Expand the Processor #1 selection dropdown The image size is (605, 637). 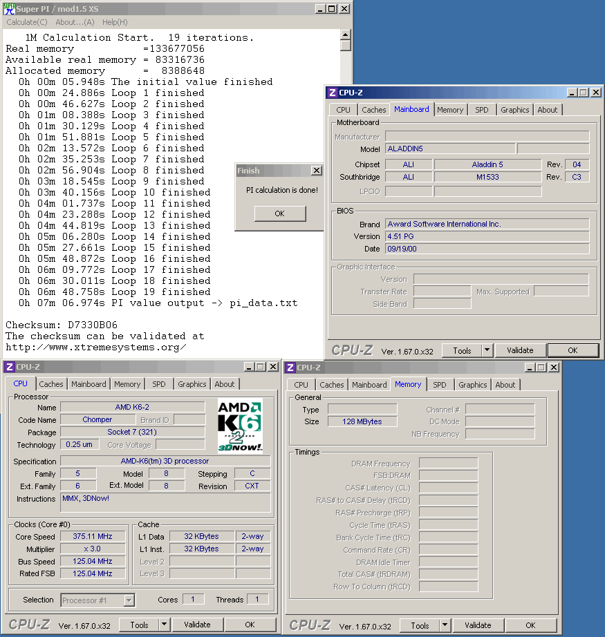tap(129, 600)
